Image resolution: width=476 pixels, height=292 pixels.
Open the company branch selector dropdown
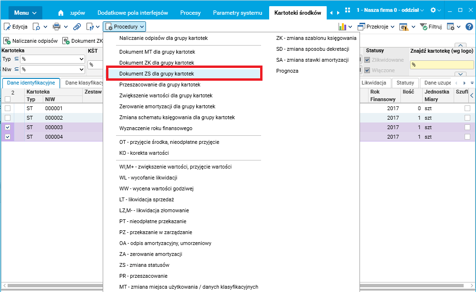[390, 10]
